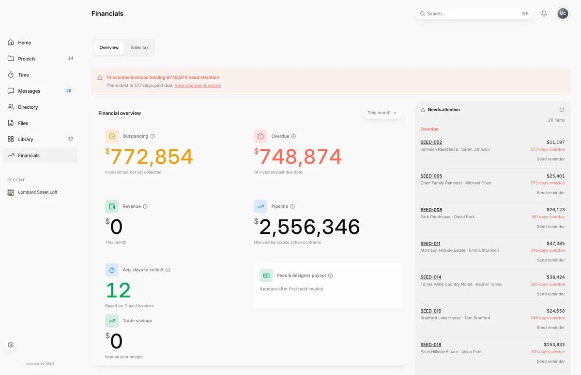Open the This month period dropdown

pyautogui.click(x=382, y=113)
